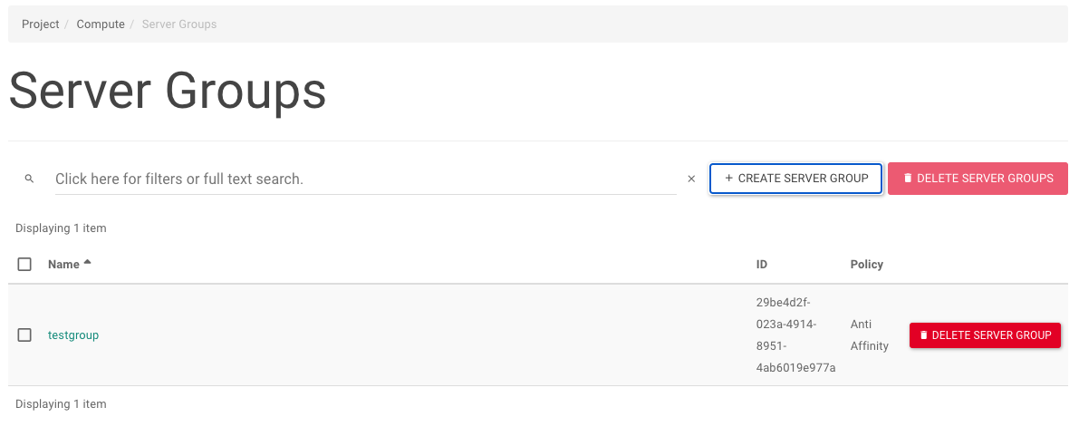
Task: Click the Policy column header
Action: (866, 265)
